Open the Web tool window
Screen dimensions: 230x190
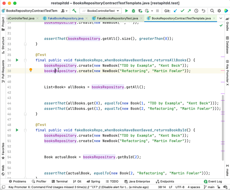3,170
